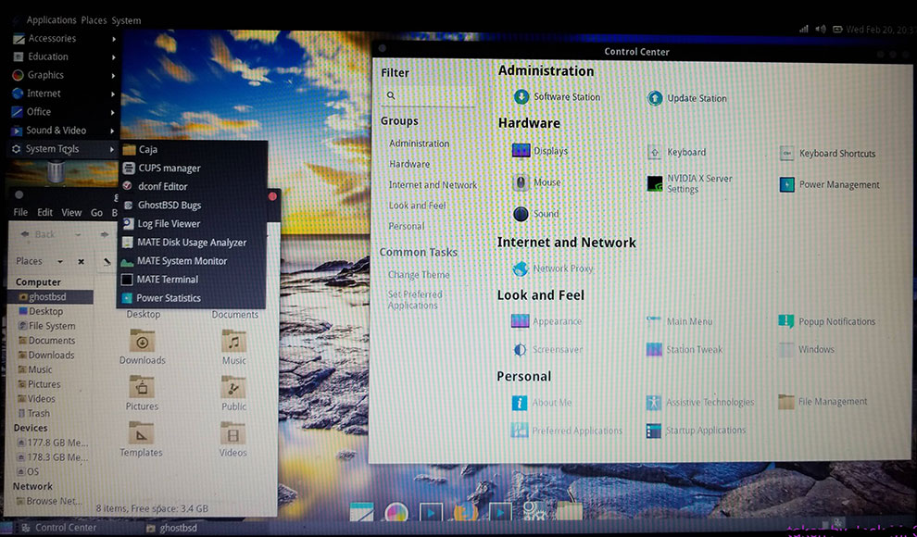917x537 pixels.
Task: Open the Videos folder icon in Caja
Action: click(x=232, y=433)
